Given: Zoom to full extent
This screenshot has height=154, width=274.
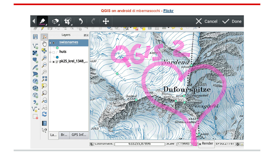Looking at the screenshot, I should point(44,79).
